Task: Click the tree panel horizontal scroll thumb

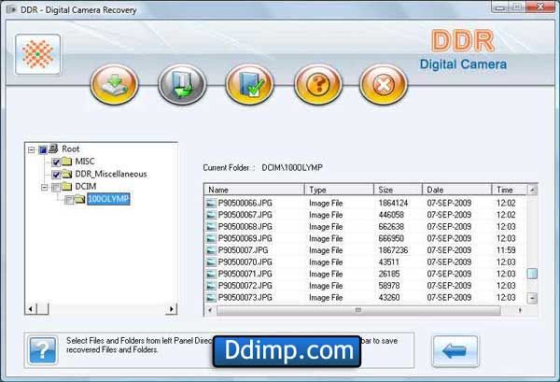Action: [43, 309]
